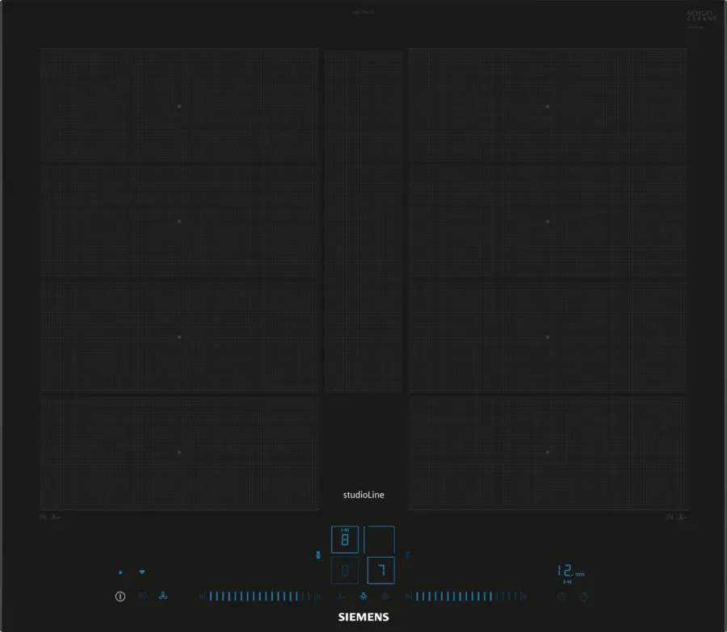Viewport: 727px width, 632px height.
Task: Tap the round icon right of the lamp
Action: (385, 596)
